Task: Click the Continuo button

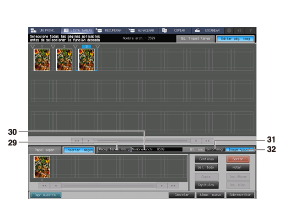Action: click(x=207, y=159)
